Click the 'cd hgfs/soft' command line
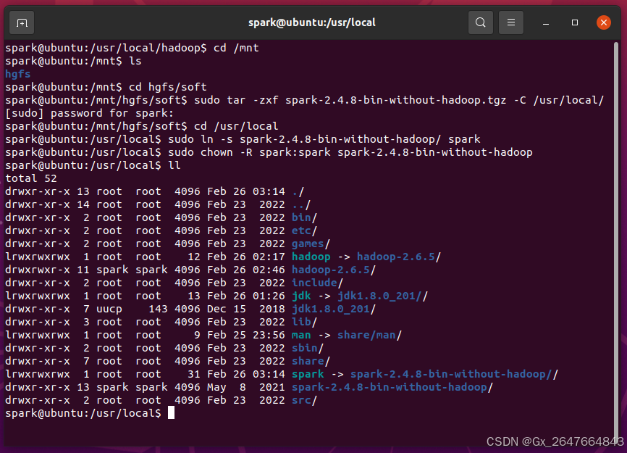Screen dimensions: 627x453 (106, 87)
